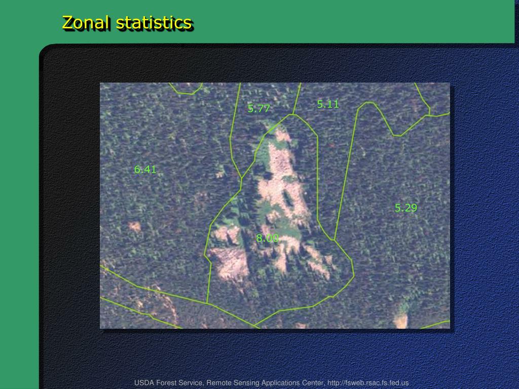Image resolution: width=519 pixels, height=389 pixels.
Task: Select the zone value 5.77
Action: (x=259, y=108)
